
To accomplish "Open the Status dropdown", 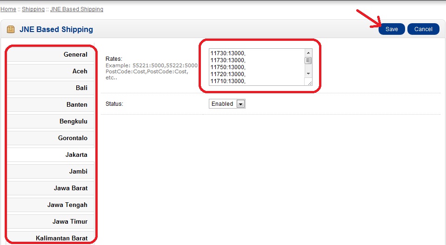I will pos(227,104).
